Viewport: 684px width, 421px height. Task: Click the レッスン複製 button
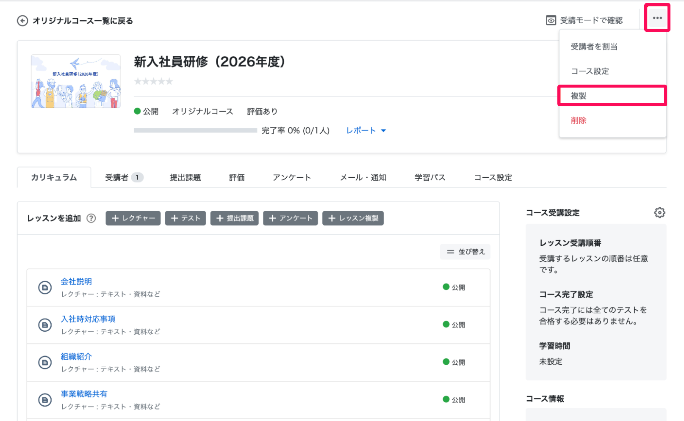click(x=353, y=218)
